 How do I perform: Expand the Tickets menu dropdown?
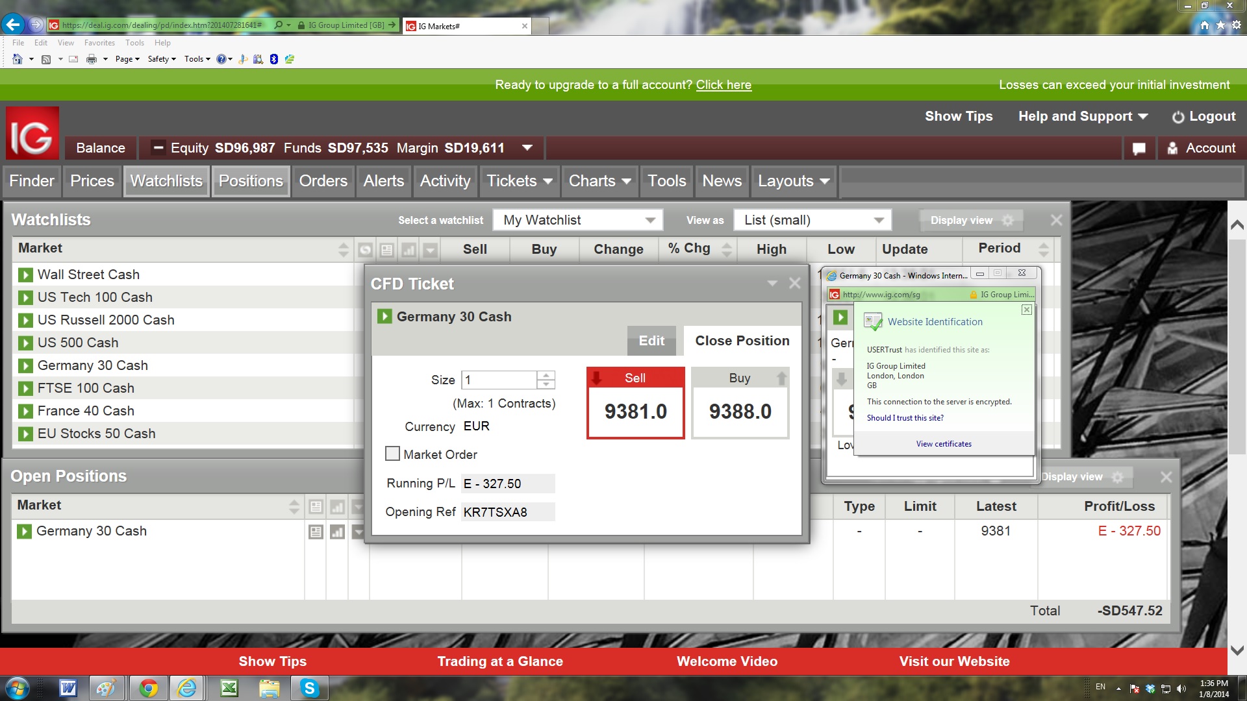click(x=548, y=182)
